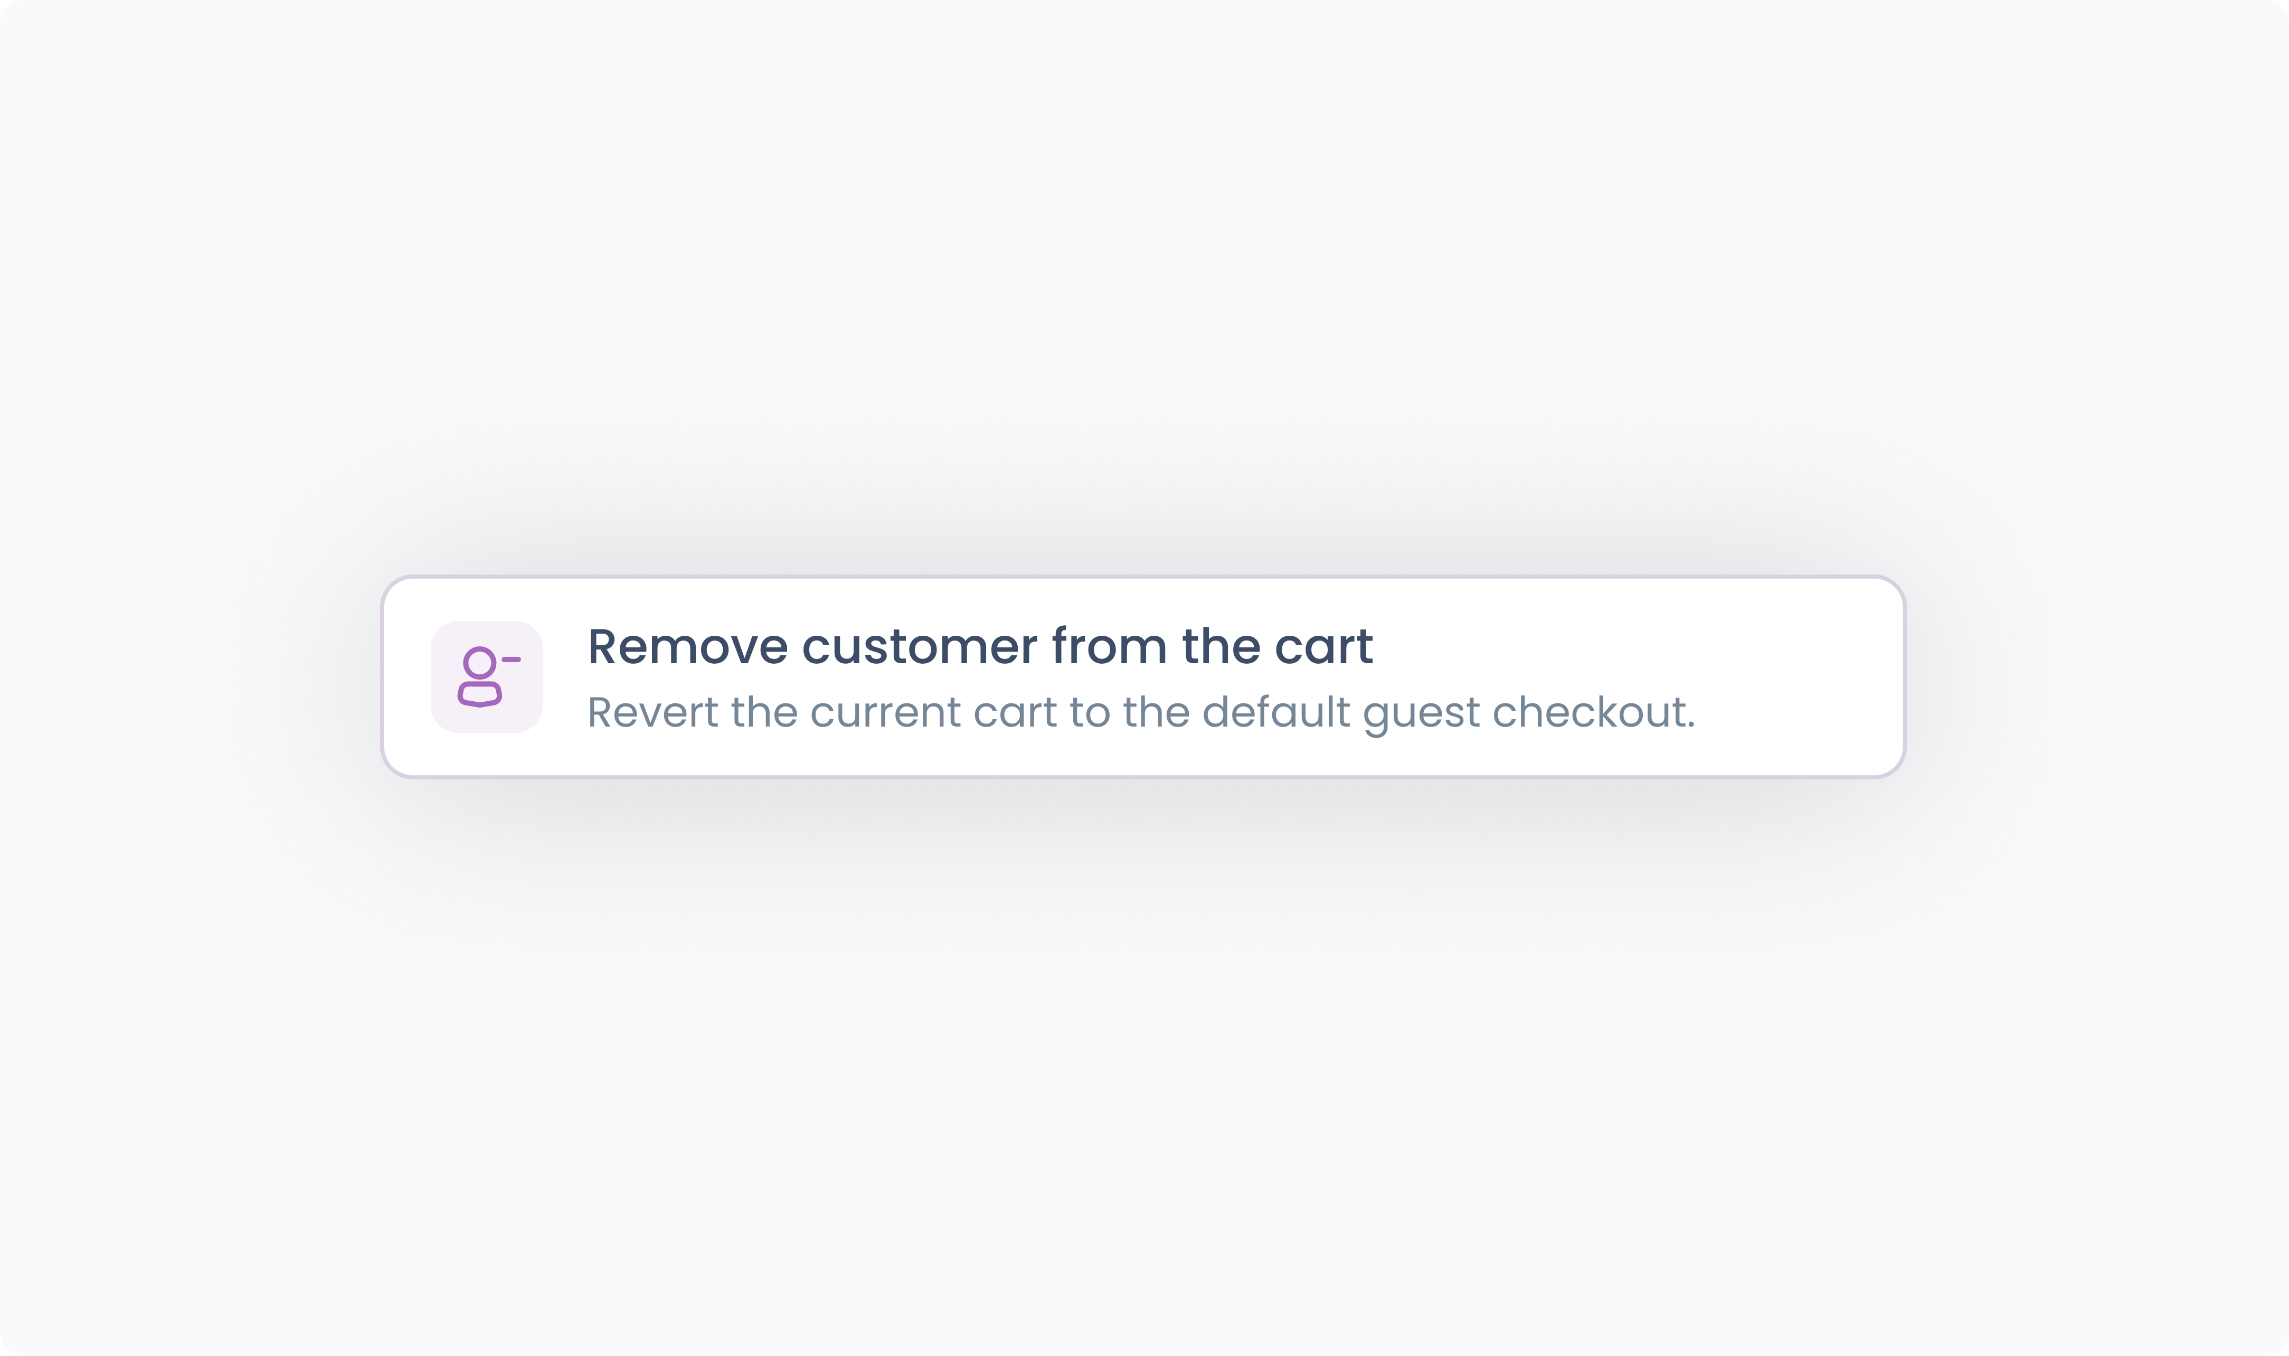The height and width of the screenshot is (1356, 2289).
Task: Click "Remove customer from the cart" title
Action: coord(979,647)
